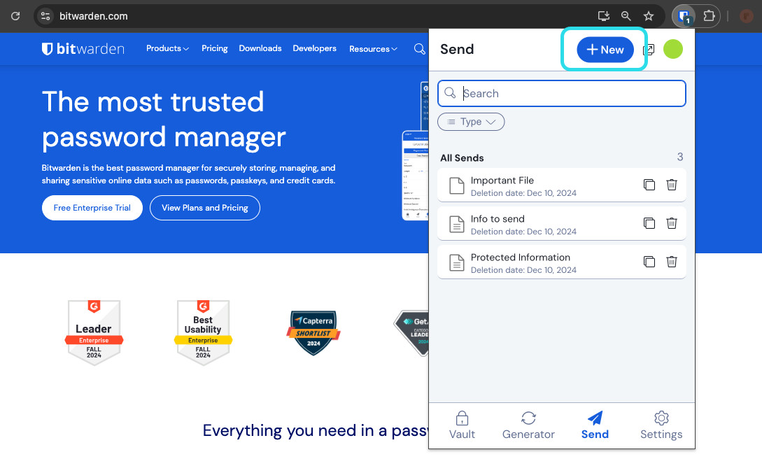
Task: Open the Vault tab
Action: point(462,425)
